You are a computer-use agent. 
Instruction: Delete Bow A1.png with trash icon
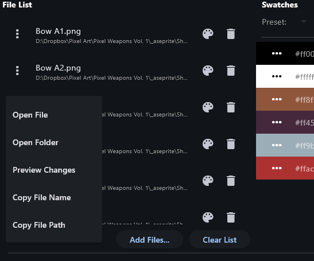pyautogui.click(x=231, y=34)
